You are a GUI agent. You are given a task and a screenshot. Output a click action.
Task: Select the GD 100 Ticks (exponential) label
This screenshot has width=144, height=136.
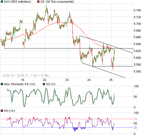coord(57,2)
